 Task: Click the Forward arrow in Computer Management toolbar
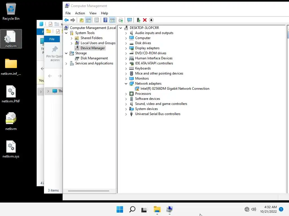[x=73, y=20]
